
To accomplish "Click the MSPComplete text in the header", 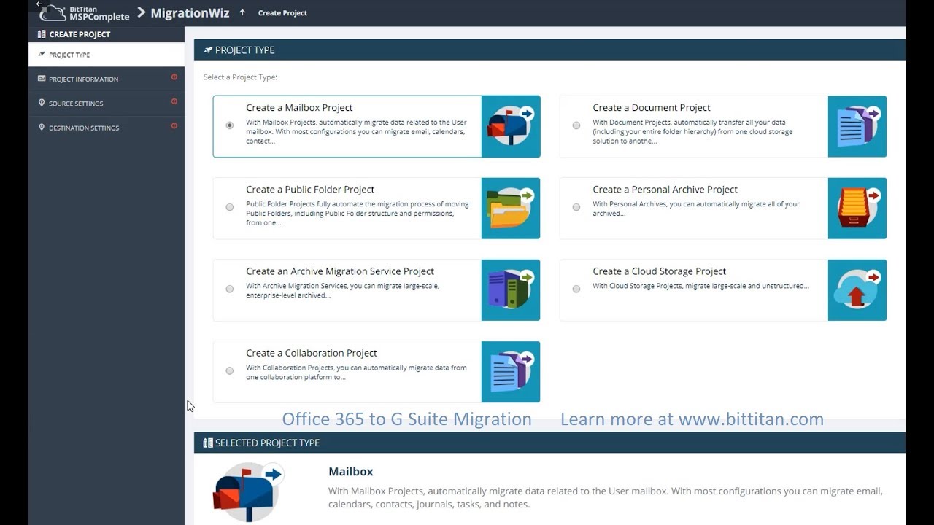I will click(x=99, y=17).
